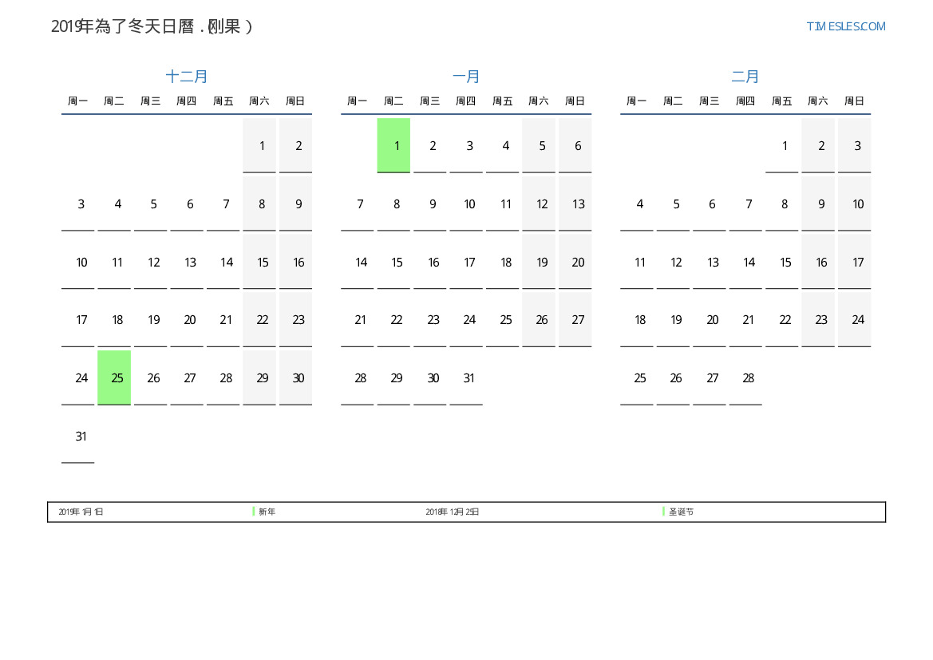Select February 28 in the calendar
Viewport: 933px width, 660px height.
click(x=748, y=378)
